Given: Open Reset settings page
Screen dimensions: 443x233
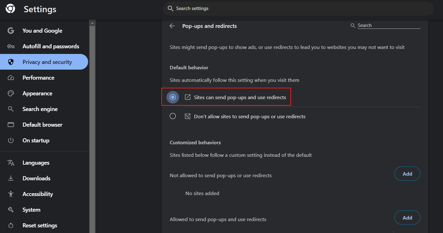Looking at the screenshot, I should tap(40, 225).
